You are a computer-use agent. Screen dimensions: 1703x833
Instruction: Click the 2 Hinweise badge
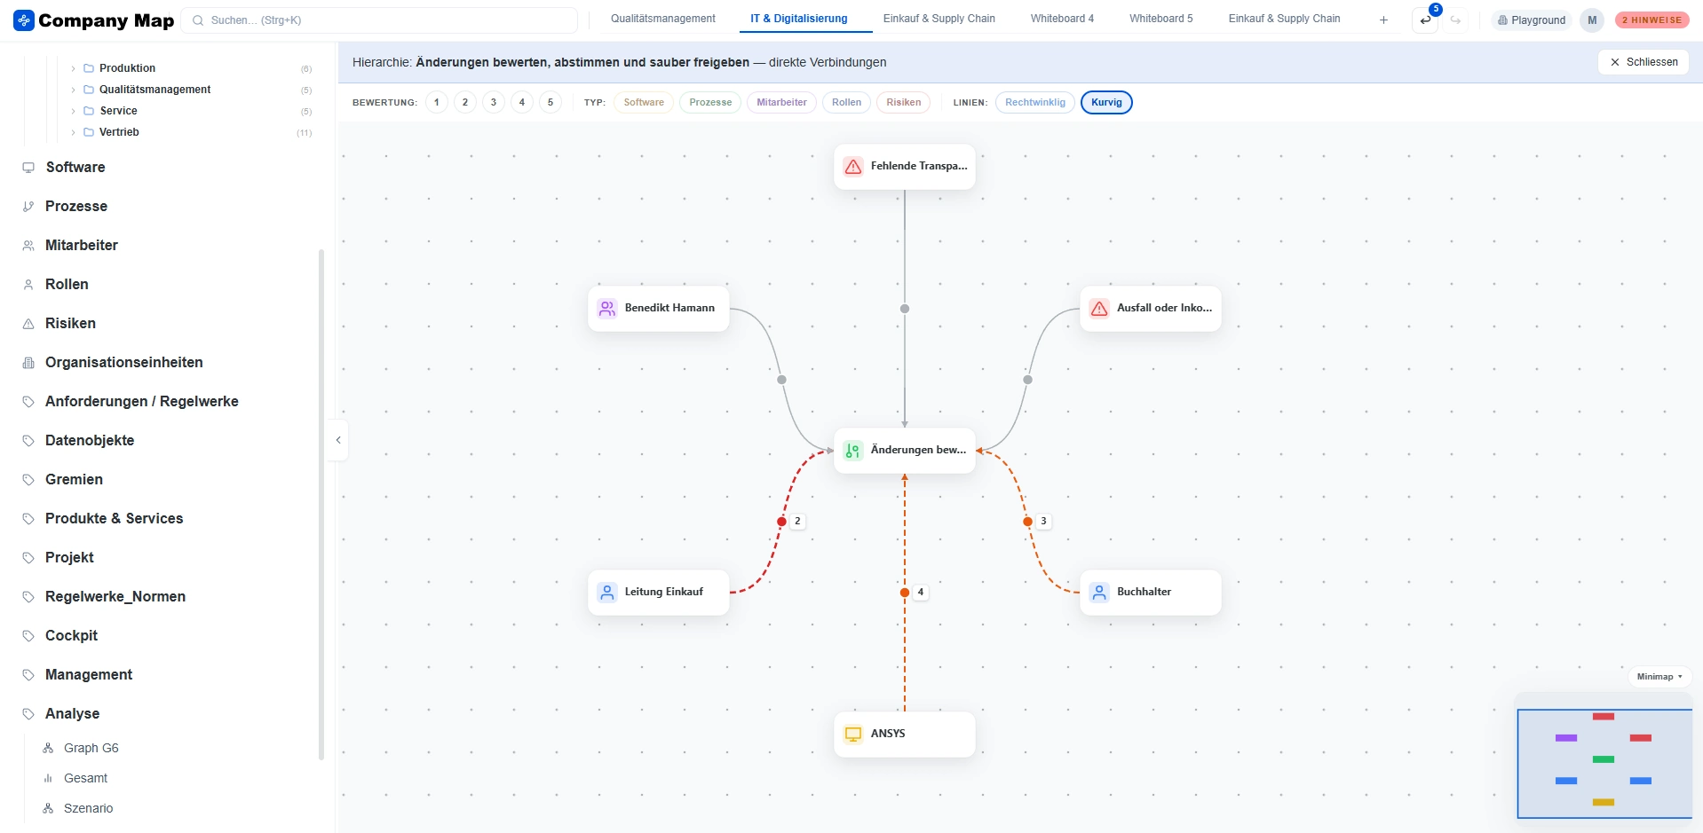[1652, 20]
